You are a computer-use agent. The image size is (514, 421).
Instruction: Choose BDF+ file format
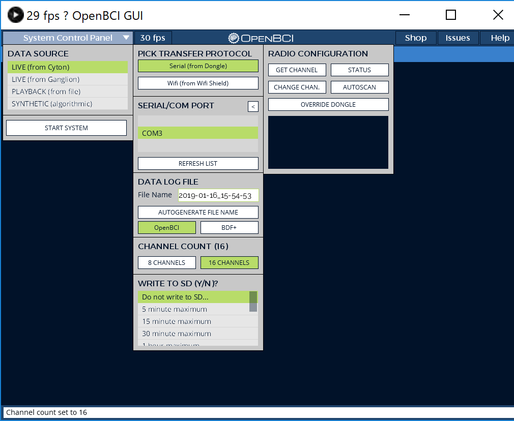pos(229,228)
